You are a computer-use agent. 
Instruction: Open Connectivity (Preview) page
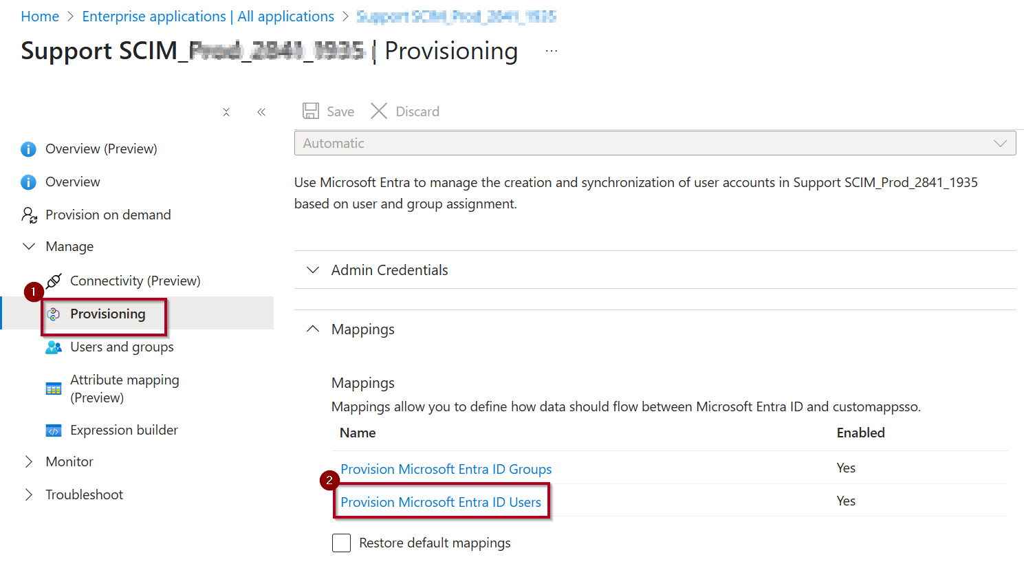pos(135,281)
